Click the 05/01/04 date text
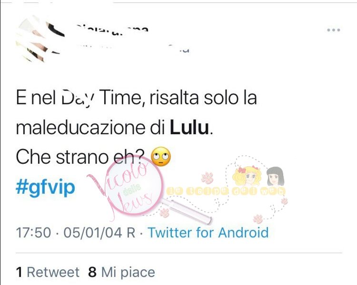Screen dimensions: 357x285 (93, 232)
